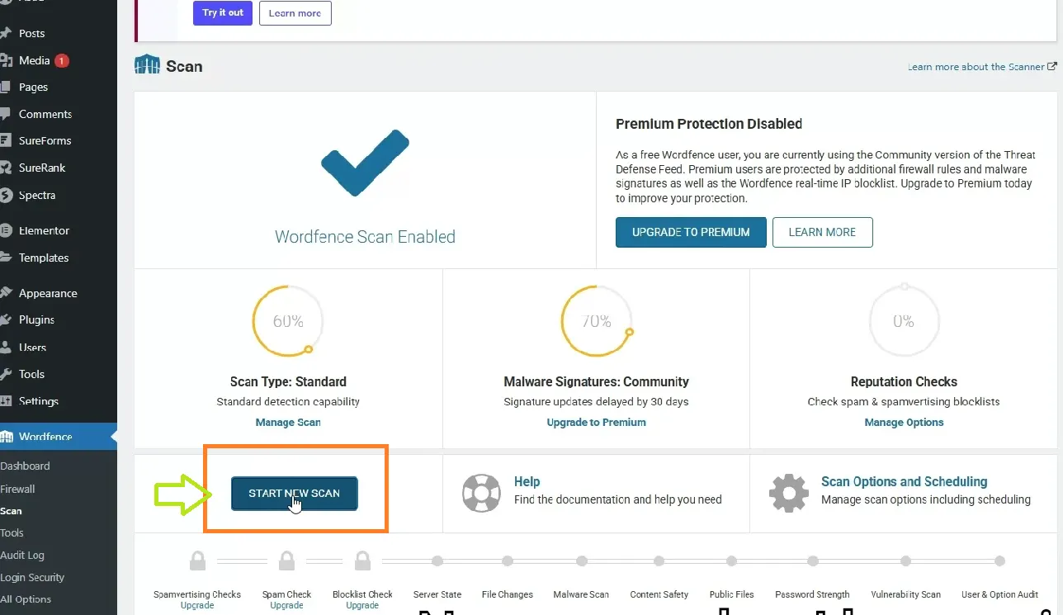Image resolution: width=1063 pixels, height=615 pixels.
Task: Click the User & Option Audit stage dot
Action: tap(1000, 561)
